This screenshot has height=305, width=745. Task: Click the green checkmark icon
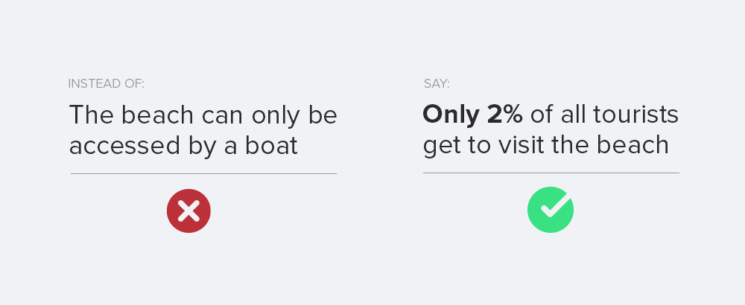click(550, 210)
